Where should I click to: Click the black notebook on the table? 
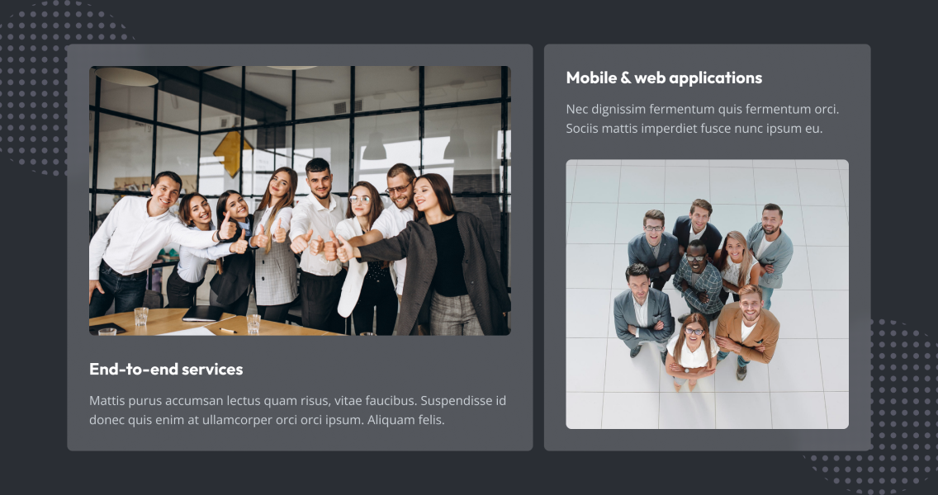click(203, 313)
